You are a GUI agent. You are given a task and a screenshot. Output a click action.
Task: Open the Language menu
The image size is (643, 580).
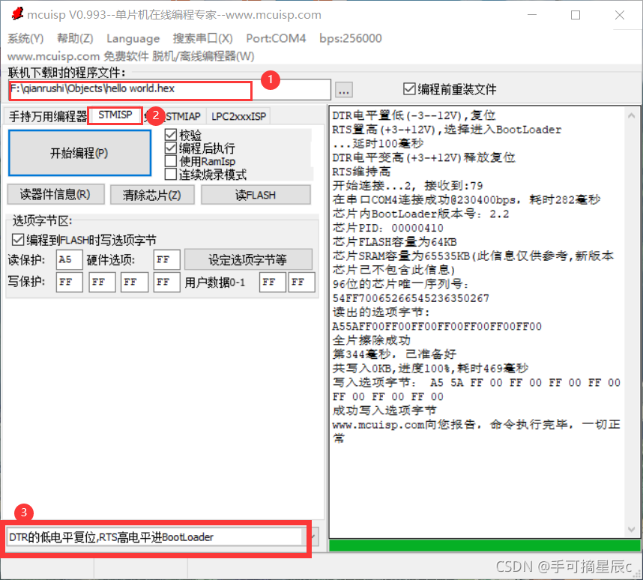tap(133, 38)
